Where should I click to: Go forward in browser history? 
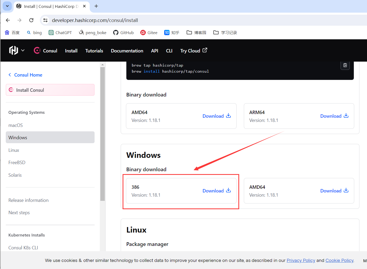(x=19, y=20)
